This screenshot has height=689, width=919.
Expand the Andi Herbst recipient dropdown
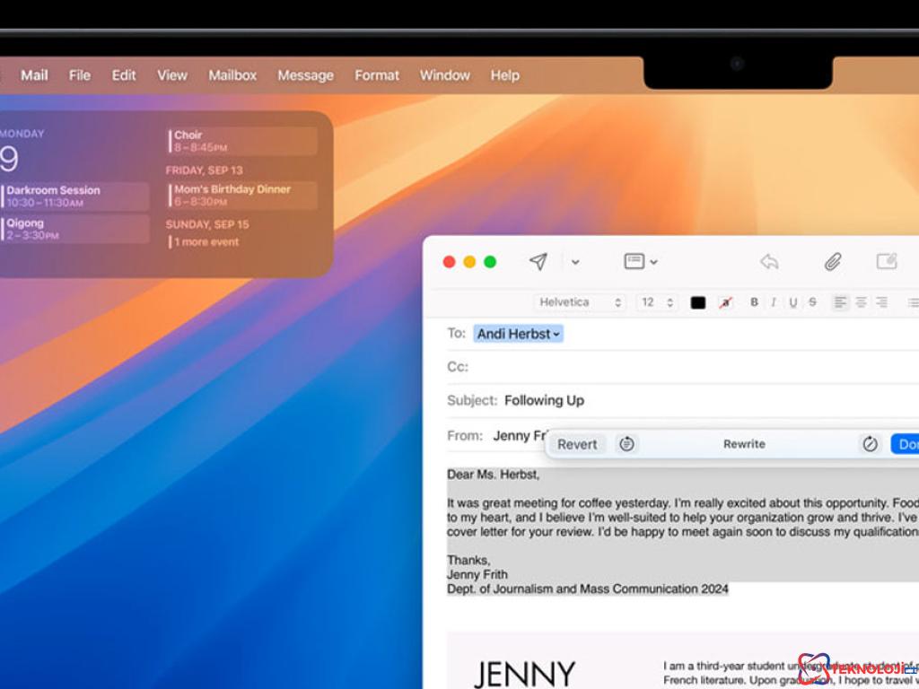(557, 334)
